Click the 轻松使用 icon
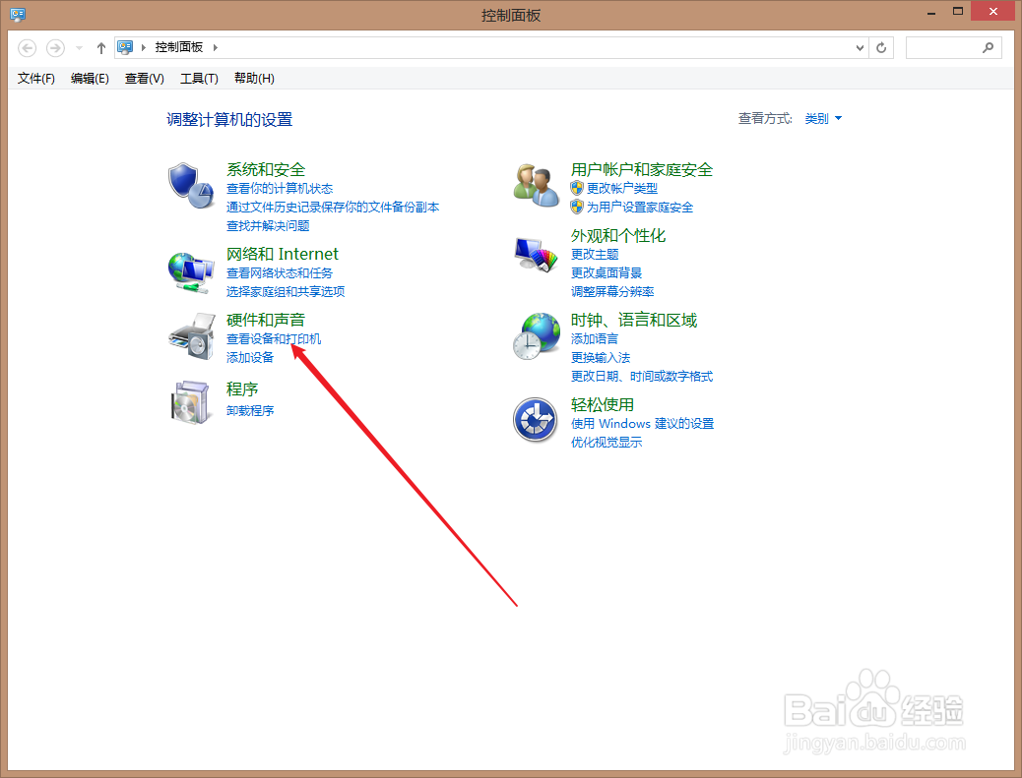This screenshot has height=778, width=1022. tap(535, 420)
